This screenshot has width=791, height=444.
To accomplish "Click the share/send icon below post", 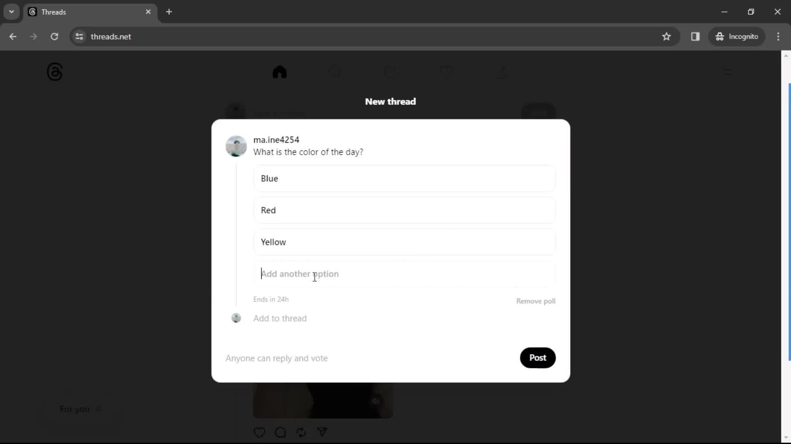I will 323,432.
